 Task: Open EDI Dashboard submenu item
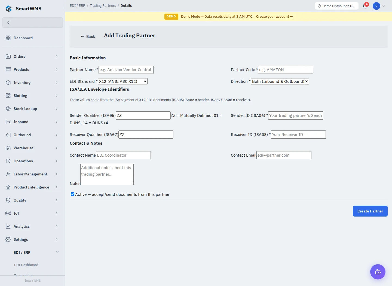pos(26,265)
